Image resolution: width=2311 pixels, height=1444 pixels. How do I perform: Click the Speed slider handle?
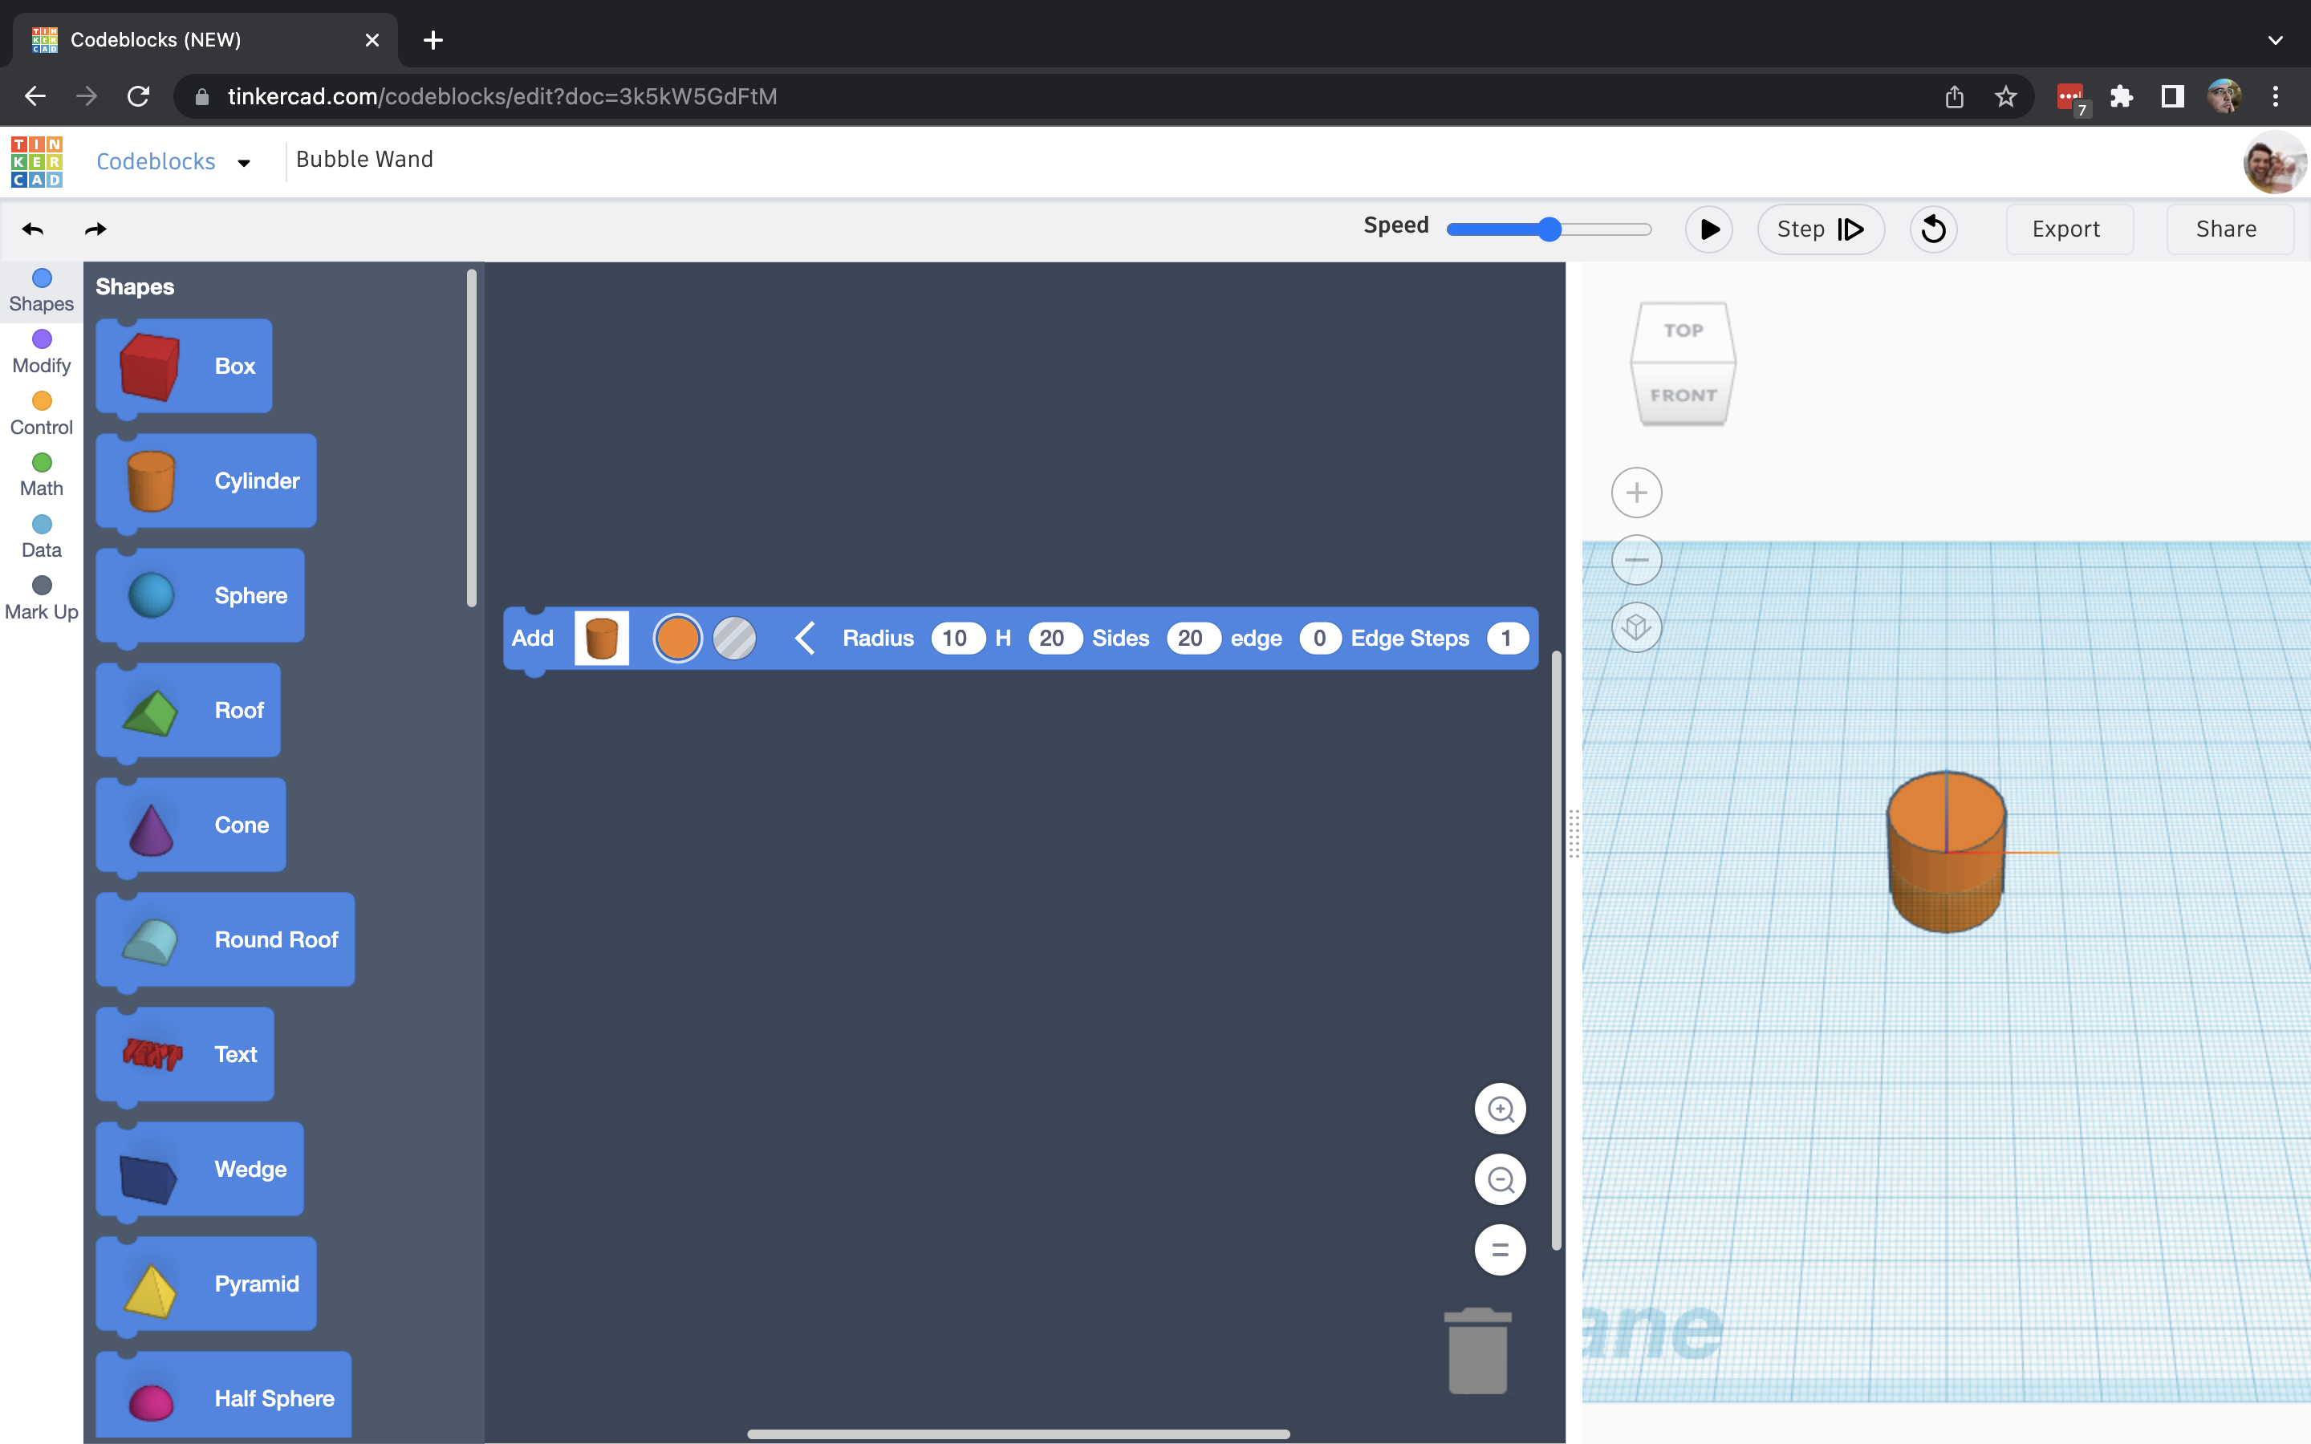click(1550, 229)
